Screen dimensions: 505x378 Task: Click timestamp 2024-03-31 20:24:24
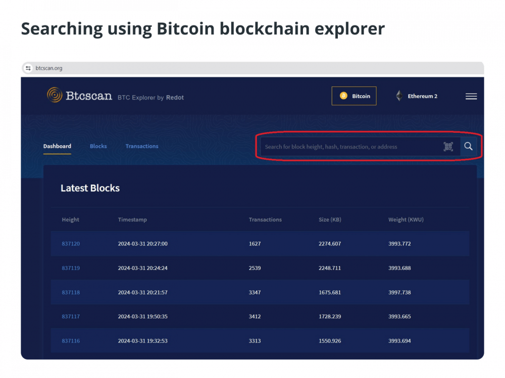click(x=143, y=268)
